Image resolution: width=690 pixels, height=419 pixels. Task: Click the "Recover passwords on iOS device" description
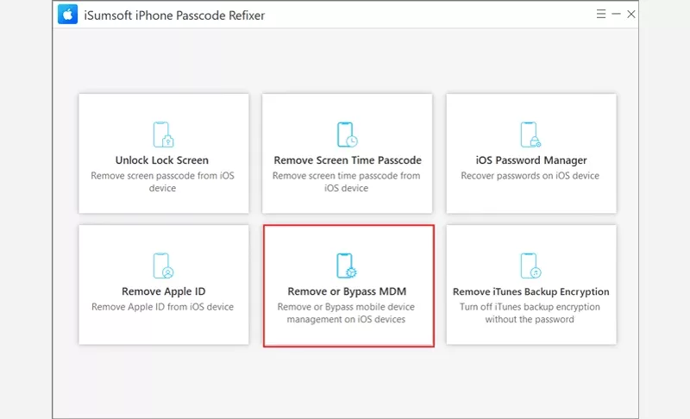[x=530, y=176]
